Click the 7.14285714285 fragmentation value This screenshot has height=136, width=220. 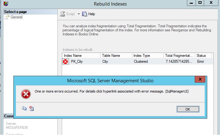click(x=178, y=61)
